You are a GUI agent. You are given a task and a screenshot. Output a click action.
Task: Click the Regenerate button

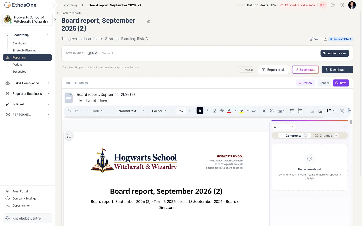point(305,70)
